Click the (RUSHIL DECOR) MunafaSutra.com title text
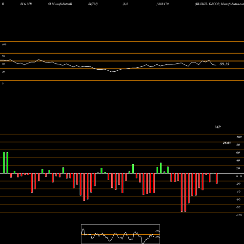 point(220,4)
